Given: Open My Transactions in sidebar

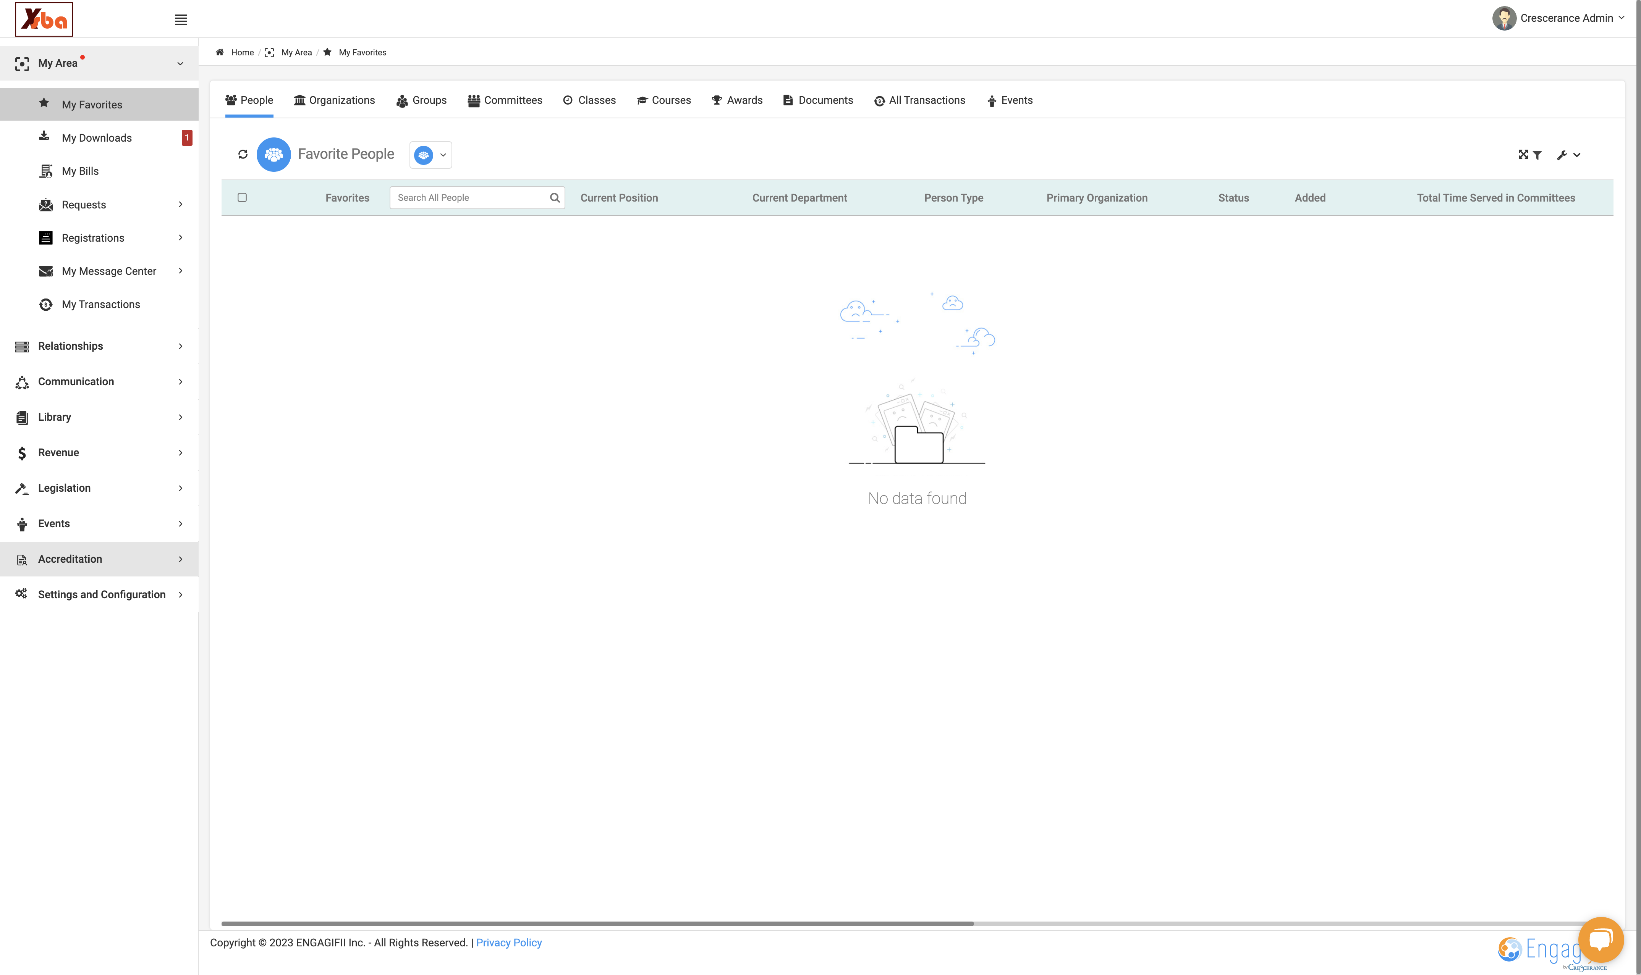Looking at the screenshot, I should click(99, 305).
